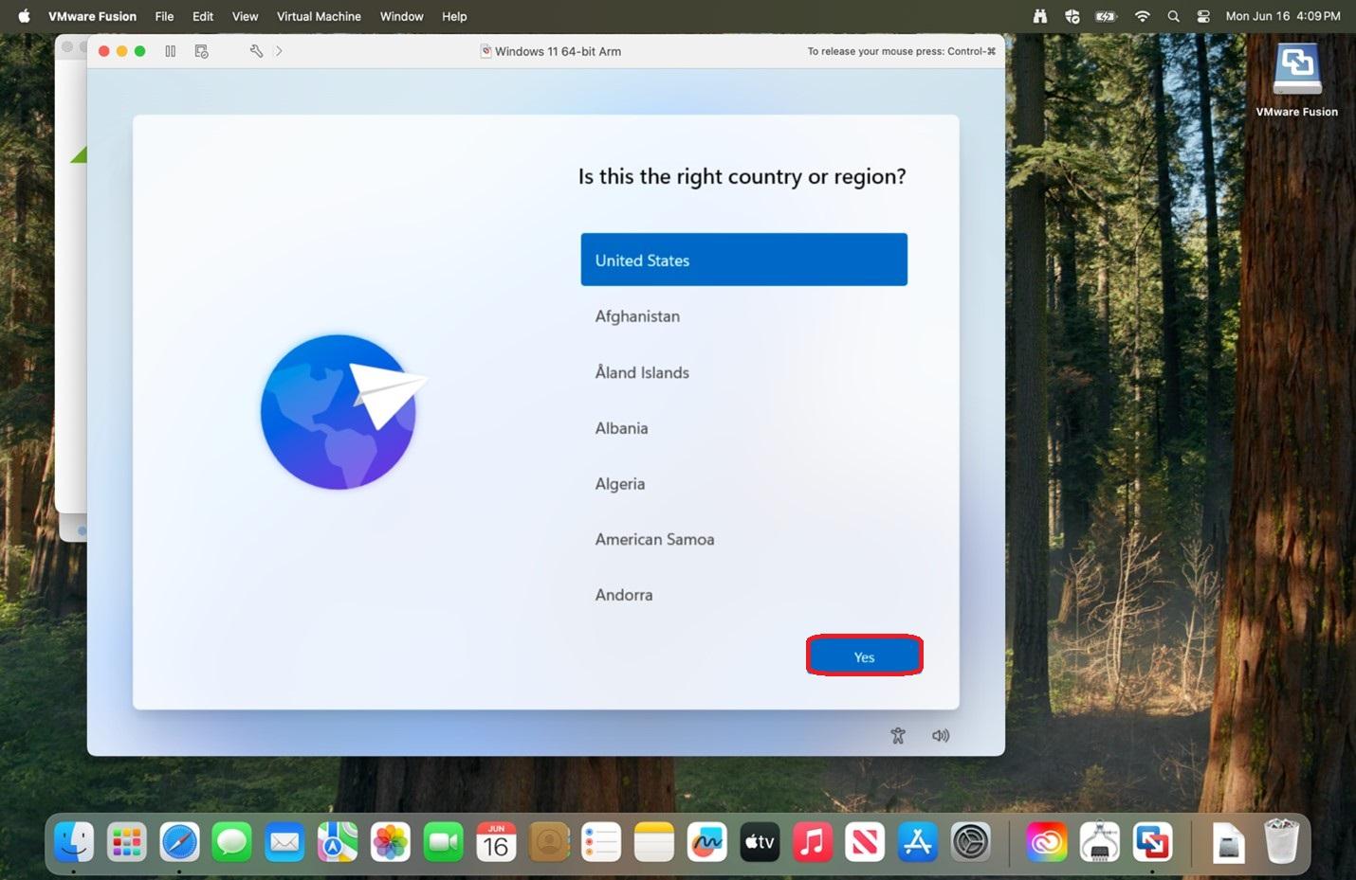Screen dimensions: 1356x880
Task: Minimize the Windows 11 VM window
Action: pos(122,51)
